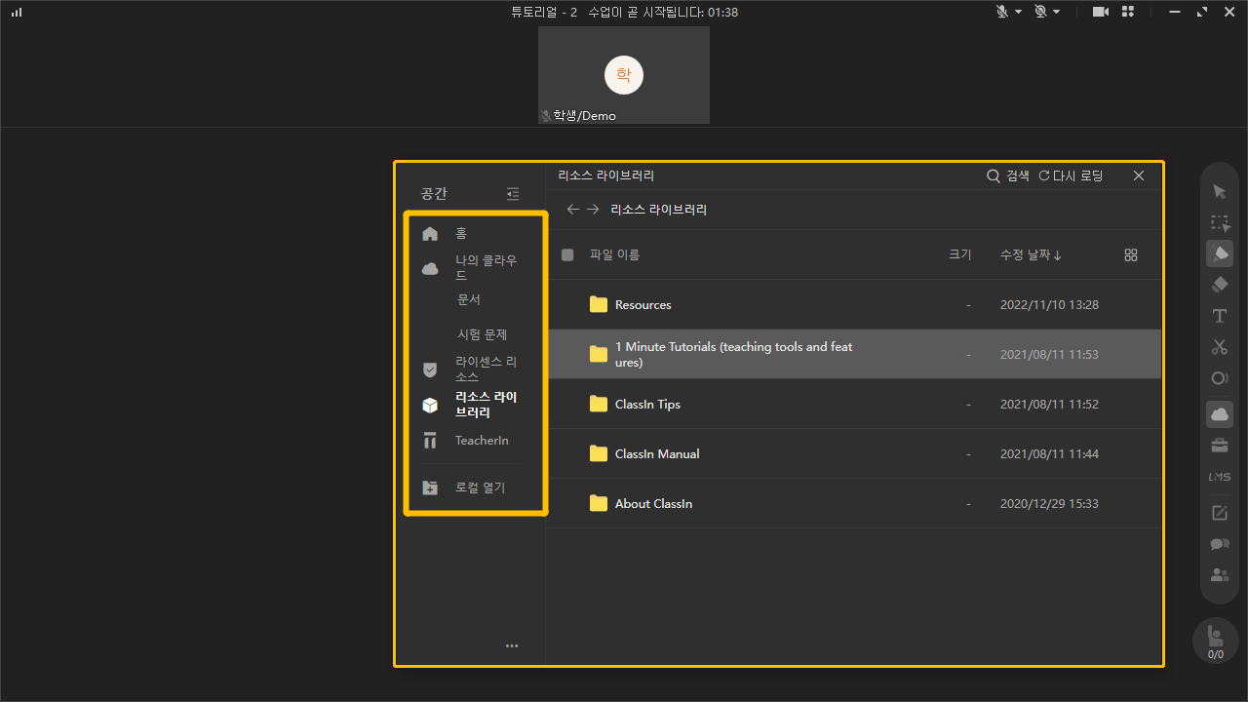Open microphone device dropdown arrow
The image size is (1248, 702).
point(1019,12)
